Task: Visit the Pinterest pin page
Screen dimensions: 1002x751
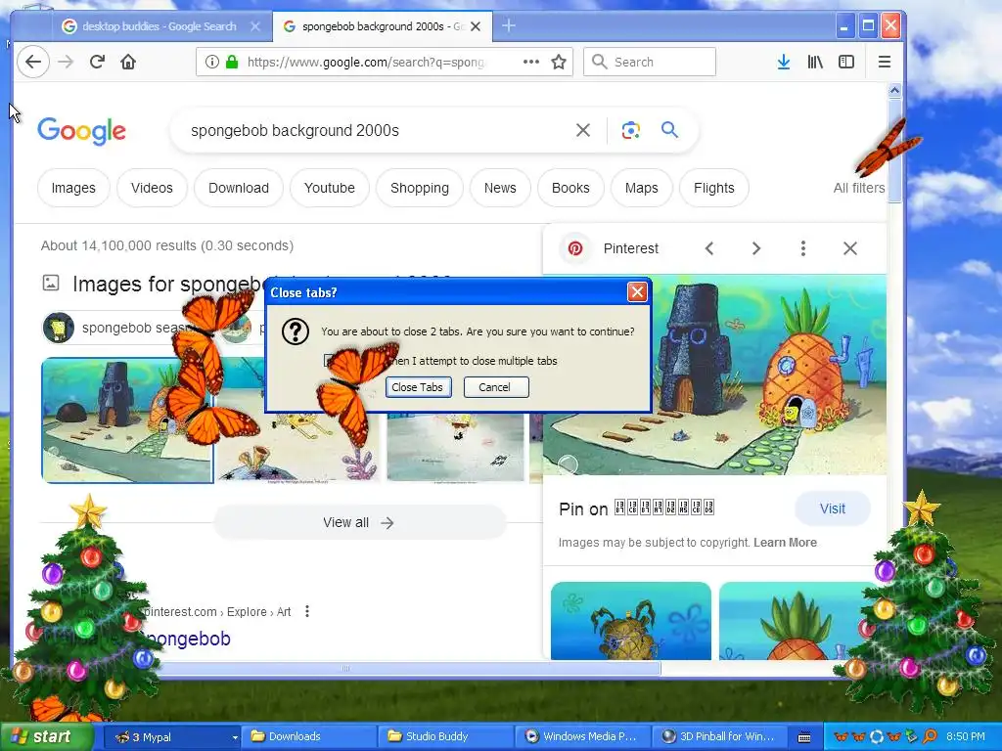Action: tap(832, 508)
